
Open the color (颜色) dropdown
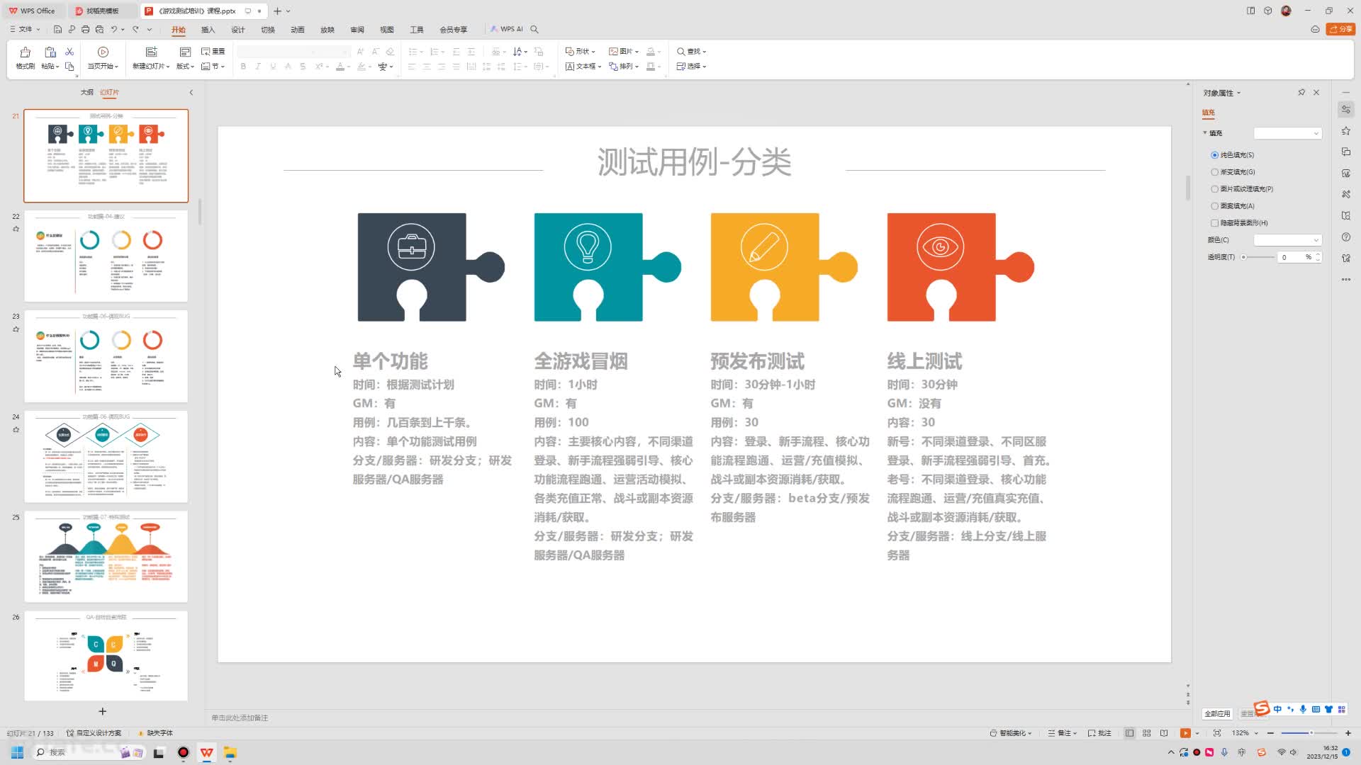point(1287,240)
